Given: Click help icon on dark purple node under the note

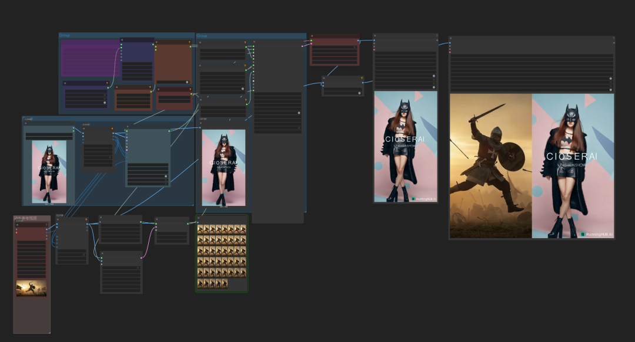Looking at the screenshot, I should click(108, 83).
